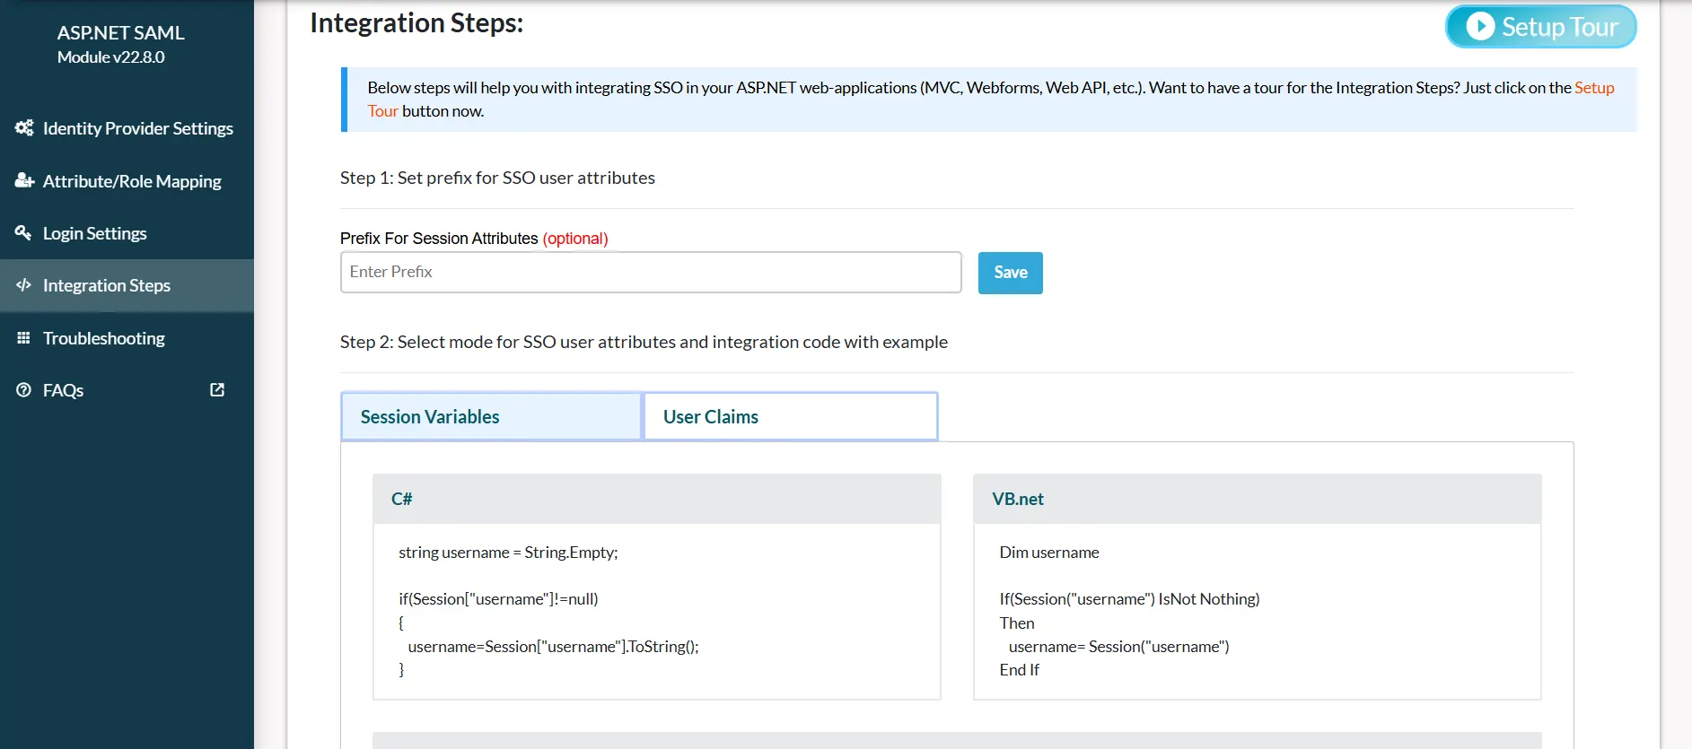Click the VB.net code panel header
This screenshot has width=1692, height=749.
(1258, 499)
